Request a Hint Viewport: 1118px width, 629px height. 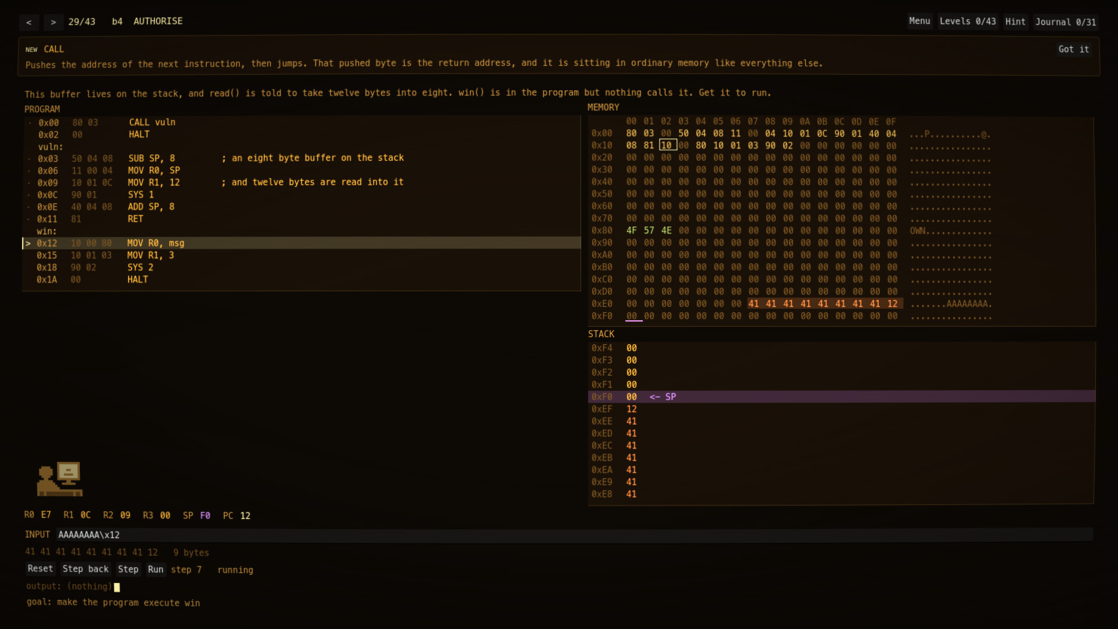point(1015,22)
